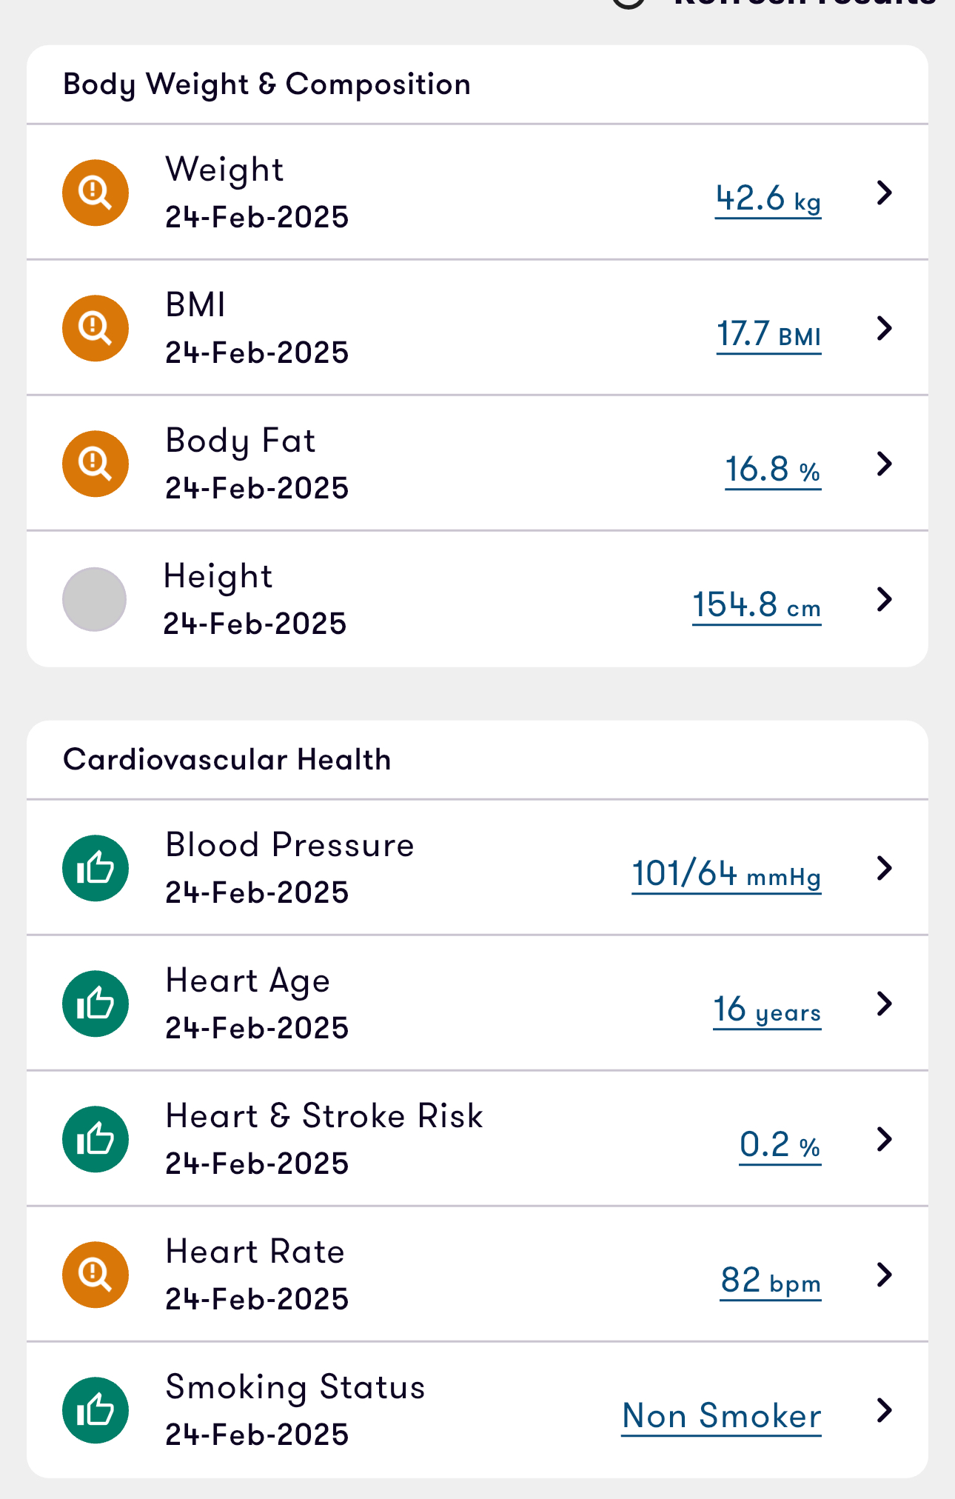Open BMI details with the right chevron
955x1499 pixels.
[x=884, y=328]
